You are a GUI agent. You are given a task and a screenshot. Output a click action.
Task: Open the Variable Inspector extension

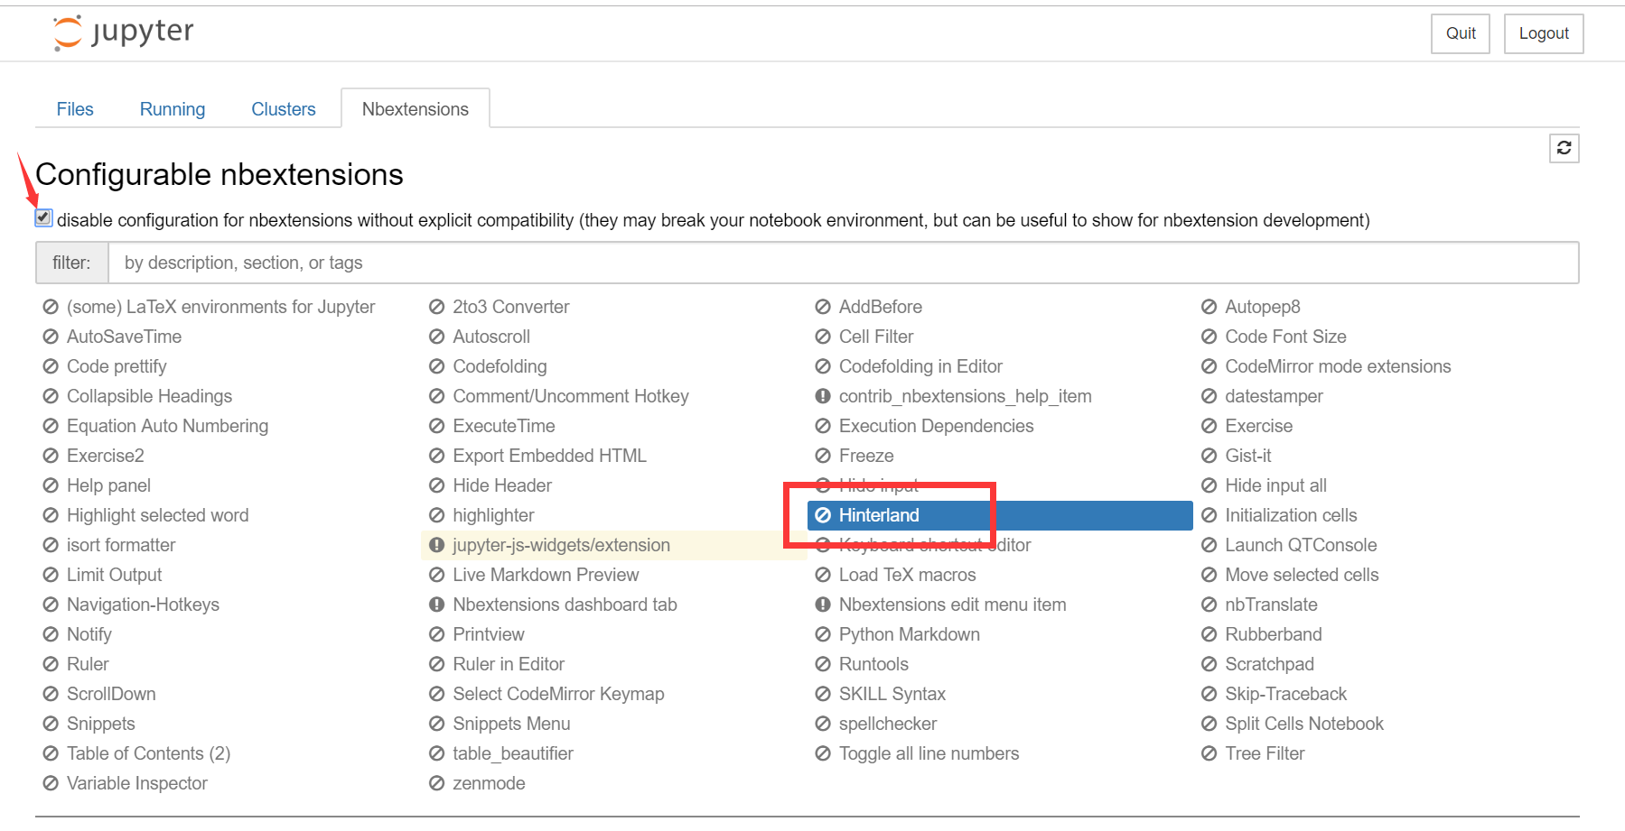coord(135,783)
